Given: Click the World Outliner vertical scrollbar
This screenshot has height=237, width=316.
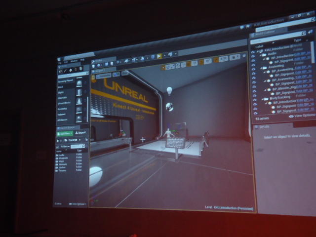Looking at the screenshot, I should 313,52.
